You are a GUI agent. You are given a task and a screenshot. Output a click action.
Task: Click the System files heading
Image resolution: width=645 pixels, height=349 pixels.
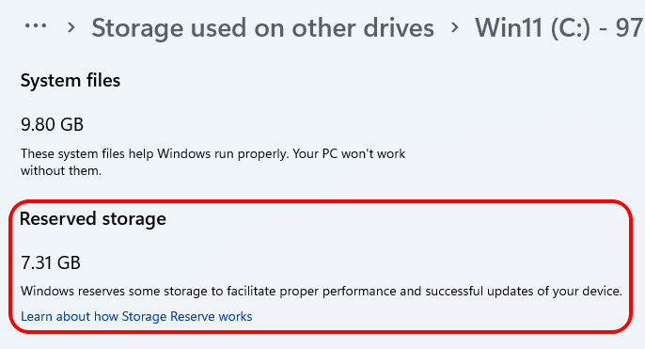click(71, 80)
